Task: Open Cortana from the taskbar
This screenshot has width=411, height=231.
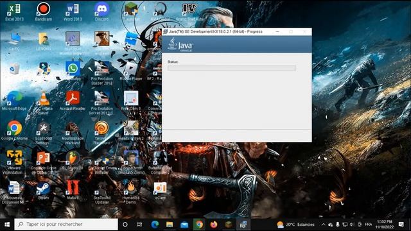Action: point(125,225)
